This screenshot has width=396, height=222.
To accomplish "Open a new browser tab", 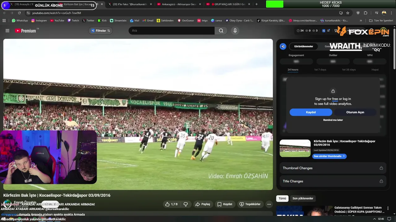I will 256,4.
